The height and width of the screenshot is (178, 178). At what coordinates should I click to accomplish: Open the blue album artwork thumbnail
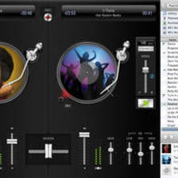click(x=166, y=160)
